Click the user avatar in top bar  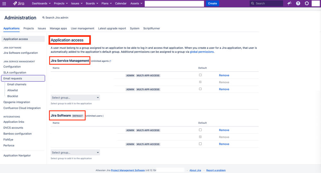click(x=316, y=4)
